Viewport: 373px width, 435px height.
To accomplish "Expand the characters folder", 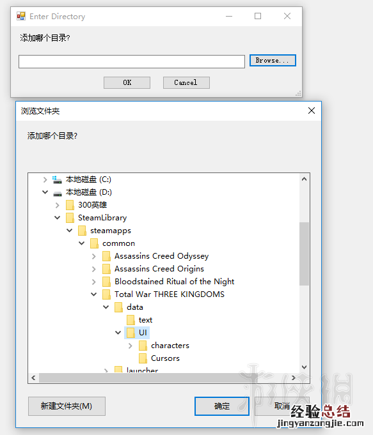I will [131, 346].
